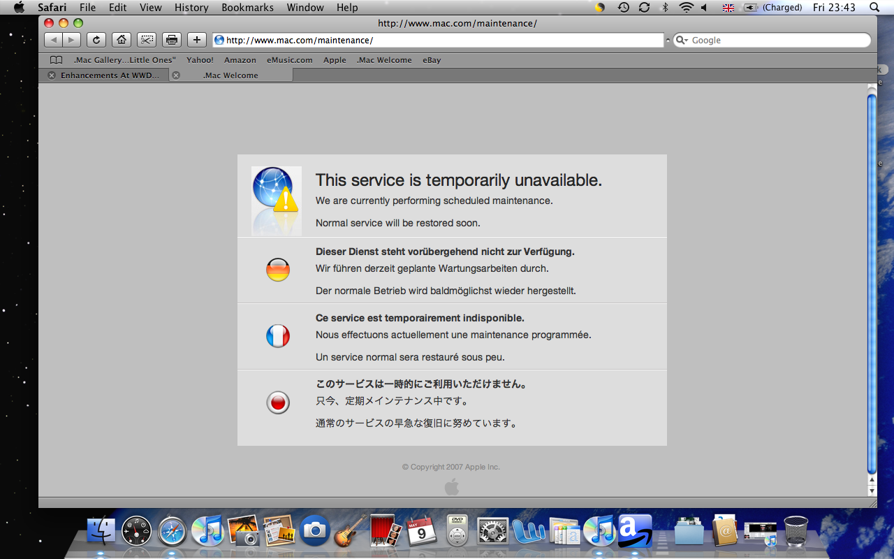Open the Amazon bookmark in the bookmarks bar
The image size is (894, 559).
[240, 60]
